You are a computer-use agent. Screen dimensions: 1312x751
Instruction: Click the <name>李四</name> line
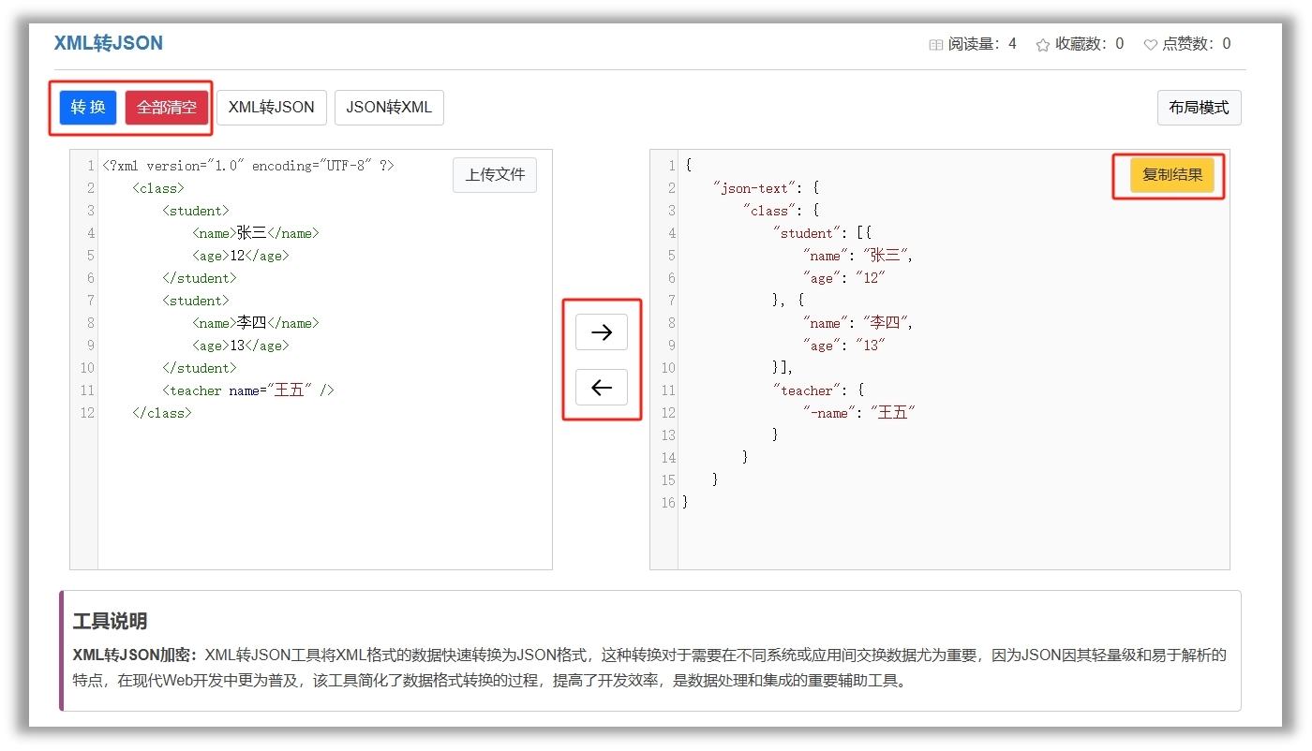[x=256, y=323]
